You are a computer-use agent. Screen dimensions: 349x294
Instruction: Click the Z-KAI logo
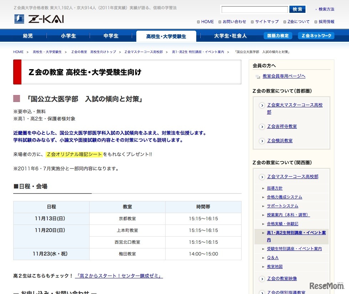pos(39,19)
